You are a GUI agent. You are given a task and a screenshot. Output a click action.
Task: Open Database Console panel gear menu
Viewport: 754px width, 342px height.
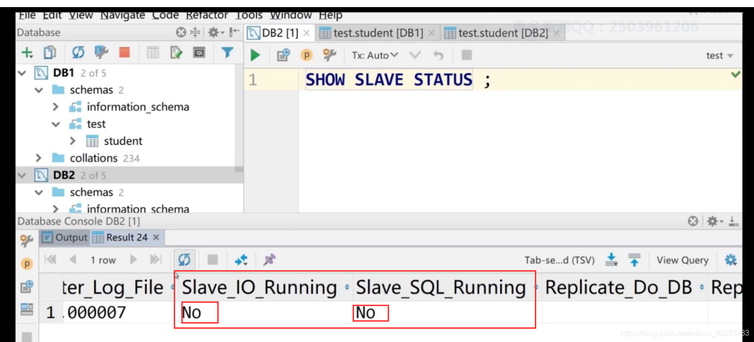coord(715,221)
